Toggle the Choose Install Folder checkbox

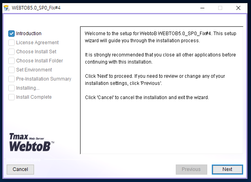pos(11,61)
